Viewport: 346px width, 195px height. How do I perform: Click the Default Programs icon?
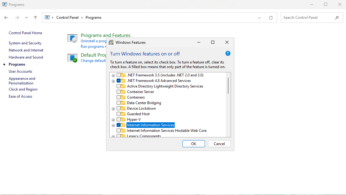(72, 58)
